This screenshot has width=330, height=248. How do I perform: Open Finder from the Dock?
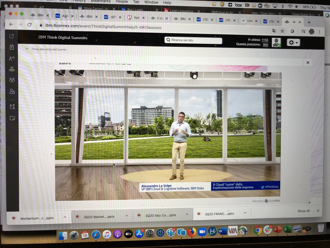coord(63,235)
